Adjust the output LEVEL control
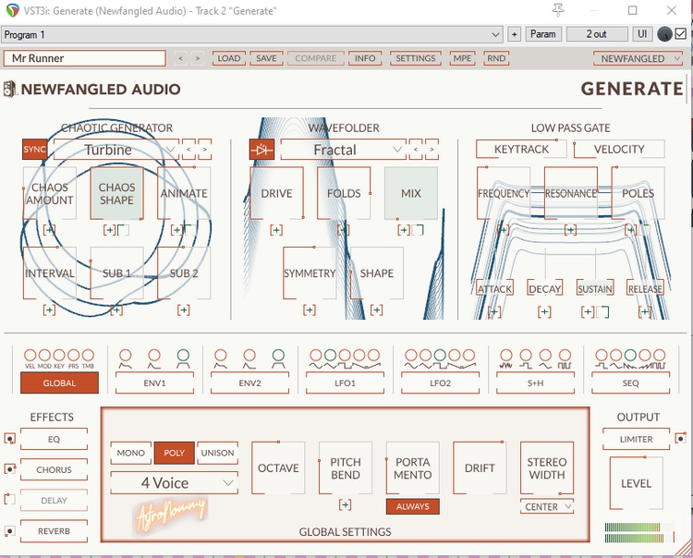This screenshot has width=693, height=558. (x=636, y=483)
